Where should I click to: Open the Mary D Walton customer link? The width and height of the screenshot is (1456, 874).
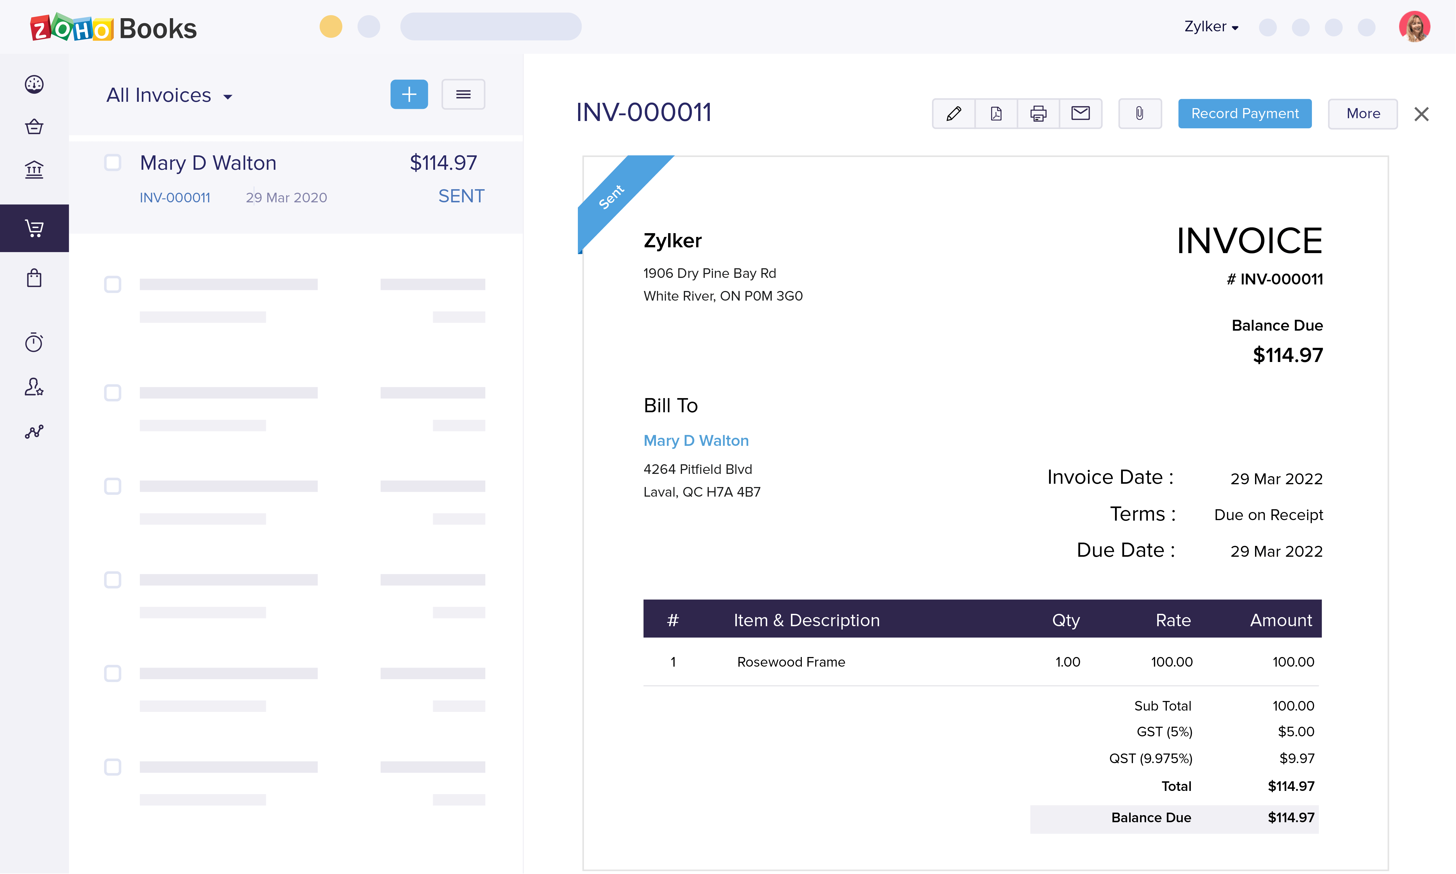696,441
